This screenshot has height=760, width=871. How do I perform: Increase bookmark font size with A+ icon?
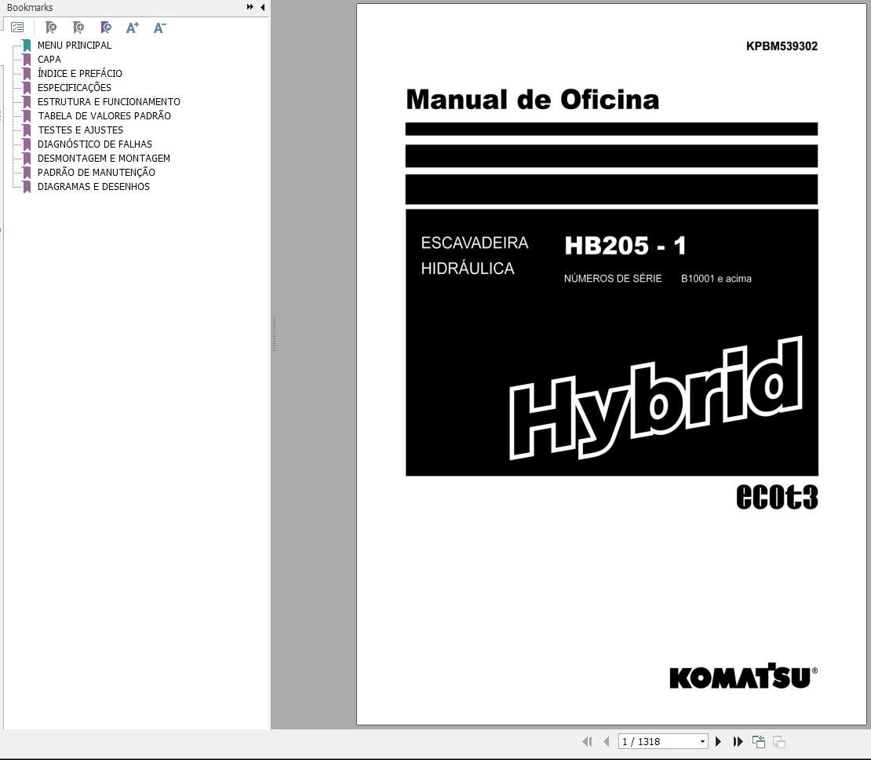pos(132,27)
